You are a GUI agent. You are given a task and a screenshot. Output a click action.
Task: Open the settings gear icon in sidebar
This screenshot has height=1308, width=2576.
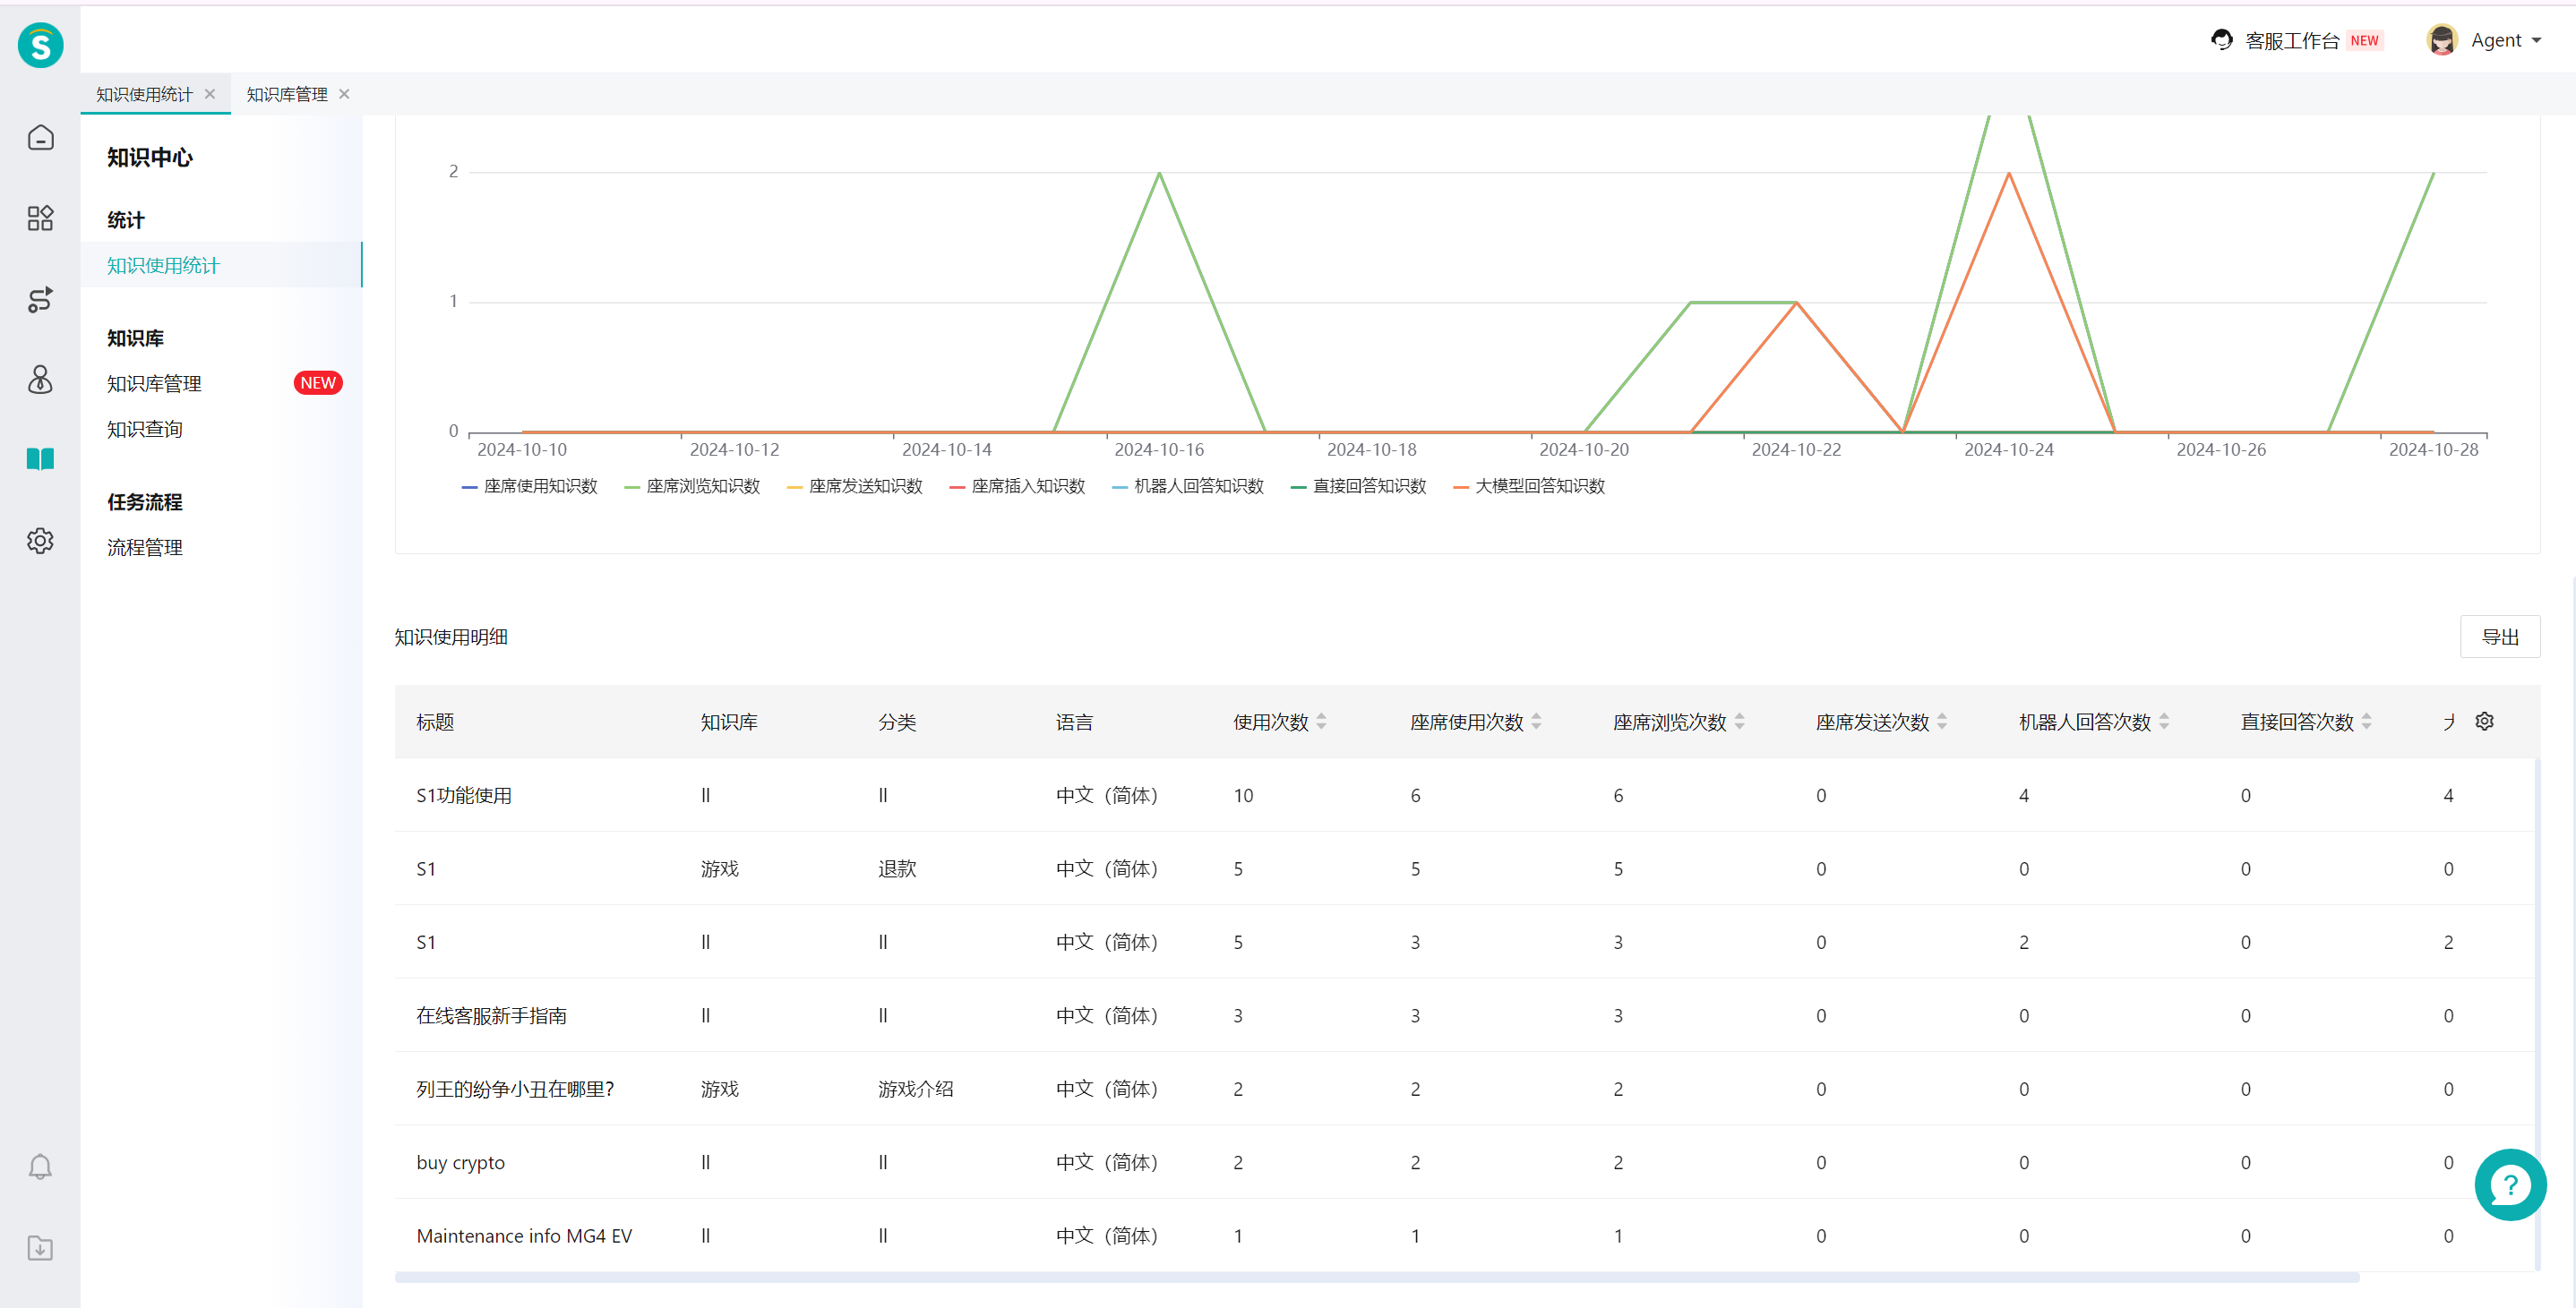tap(40, 541)
